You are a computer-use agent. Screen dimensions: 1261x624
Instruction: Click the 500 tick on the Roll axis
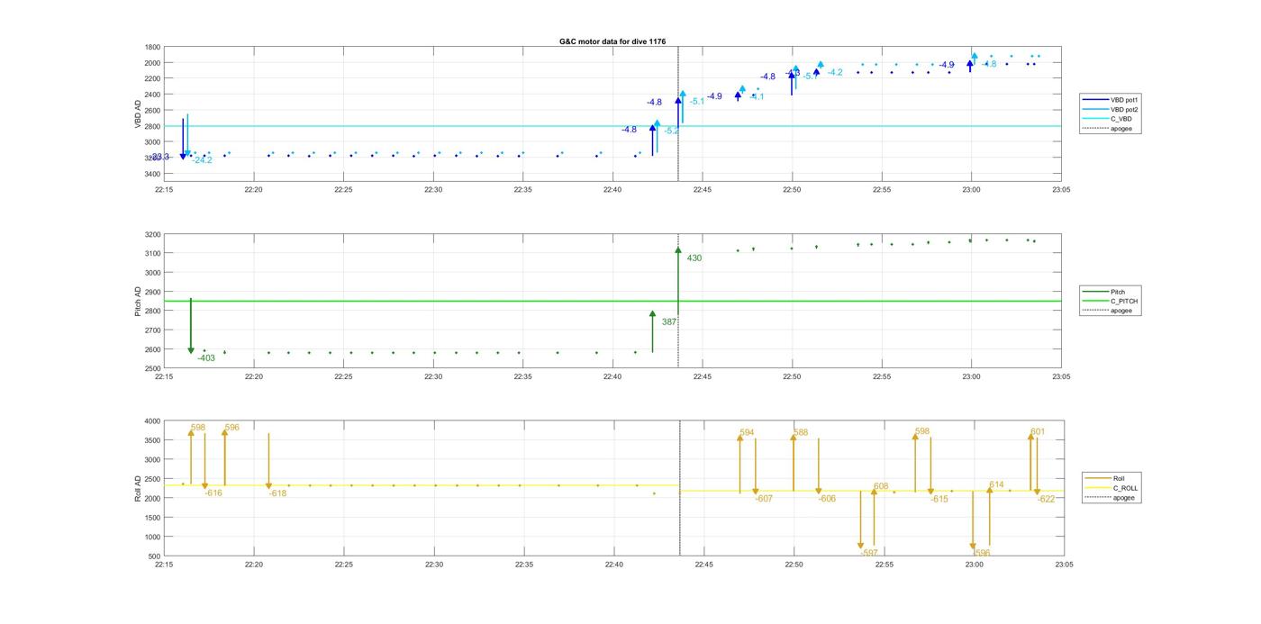[x=156, y=556]
